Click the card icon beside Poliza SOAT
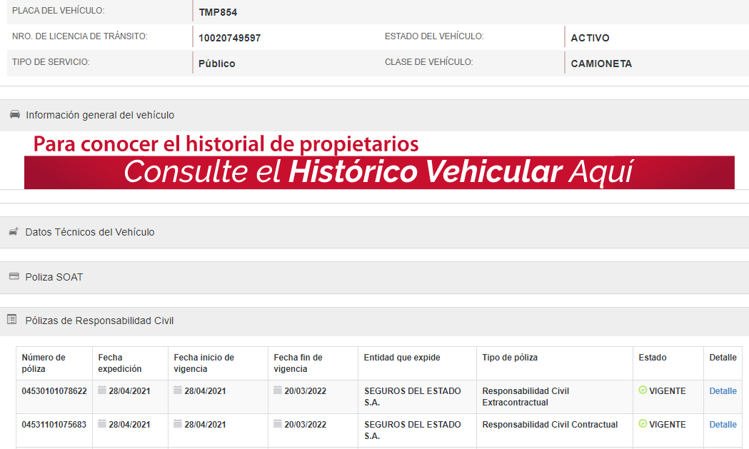 [14, 276]
